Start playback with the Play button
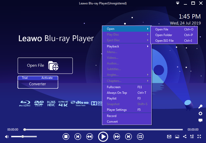The width and height of the screenshot is (206, 143). (103, 137)
